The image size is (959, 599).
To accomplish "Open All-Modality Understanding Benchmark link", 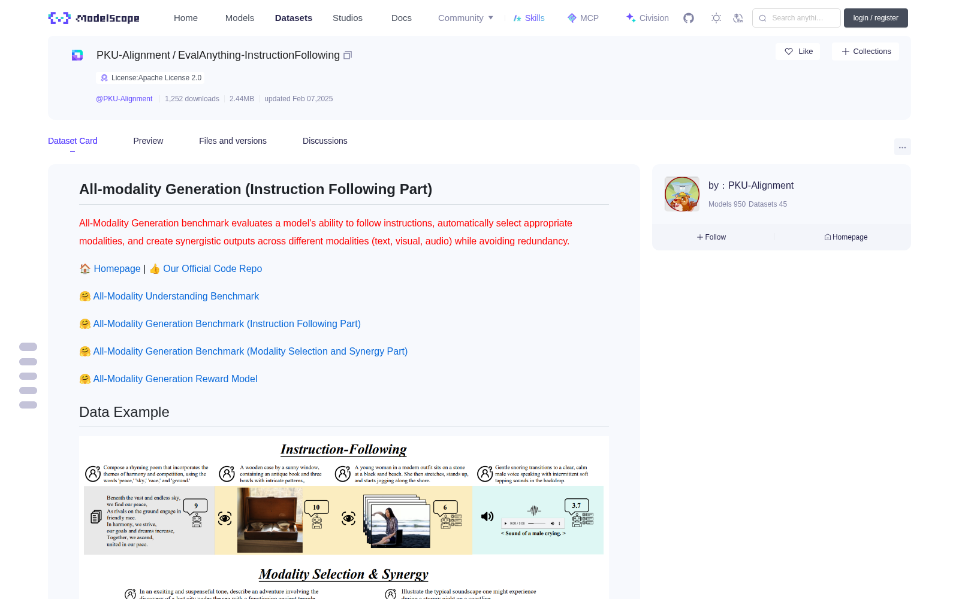I will click(x=176, y=297).
